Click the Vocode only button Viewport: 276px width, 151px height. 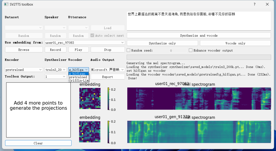tap(235, 43)
